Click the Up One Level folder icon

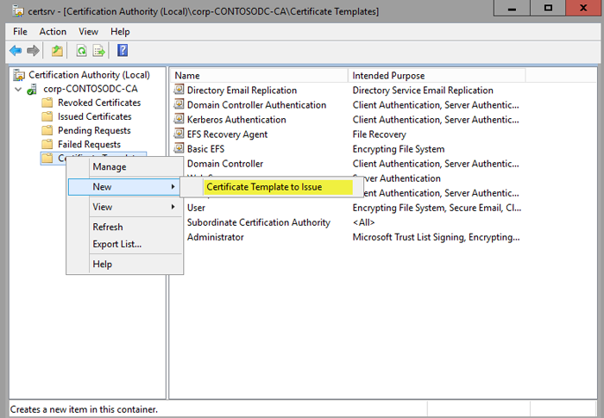(x=57, y=51)
